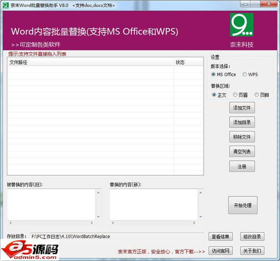
Task: Click the 存放目录 path field
Action: coord(117,236)
